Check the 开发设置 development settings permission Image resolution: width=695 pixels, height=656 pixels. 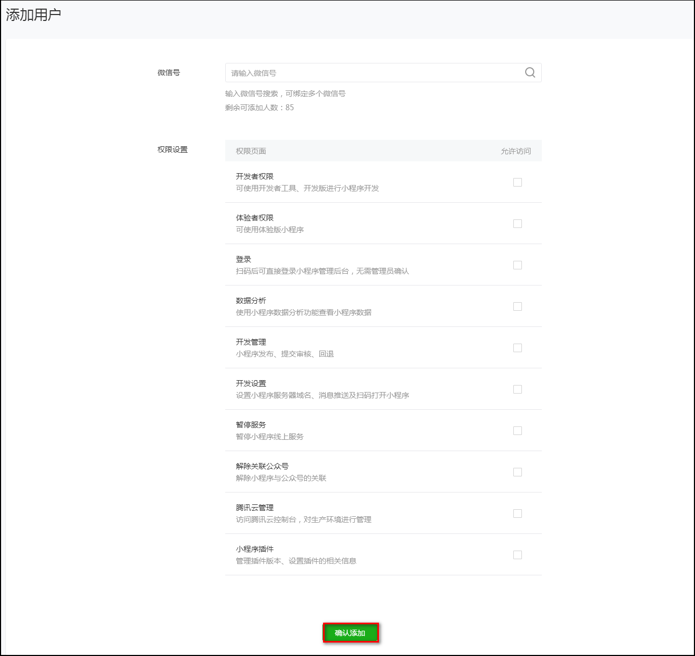pyautogui.click(x=517, y=389)
